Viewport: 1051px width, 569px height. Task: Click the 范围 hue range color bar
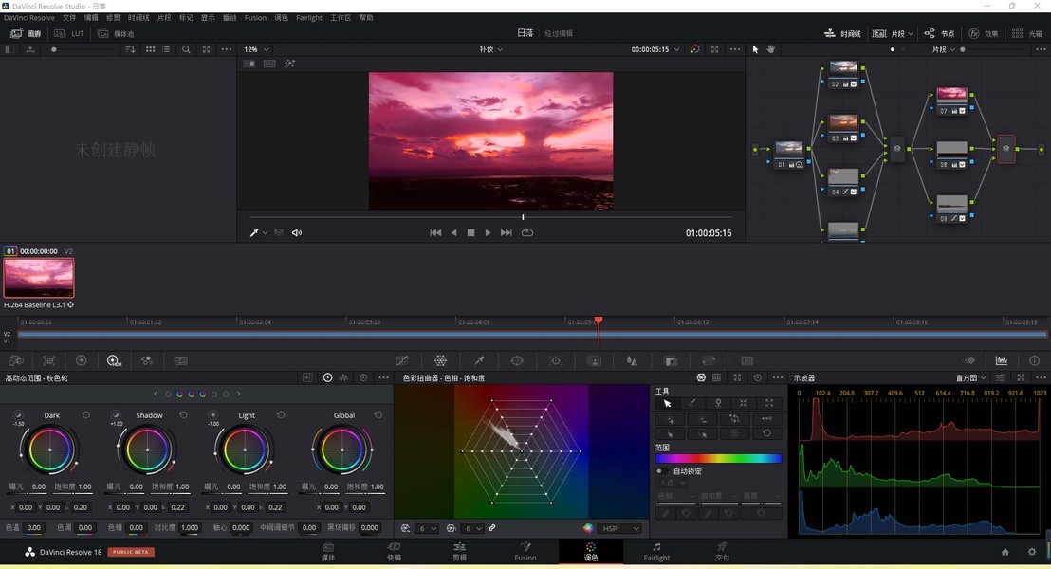[x=719, y=459]
